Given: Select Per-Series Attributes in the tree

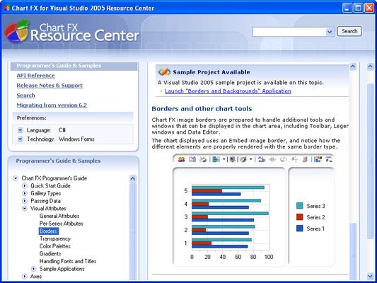Looking at the screenshot, I should [62, 224].
